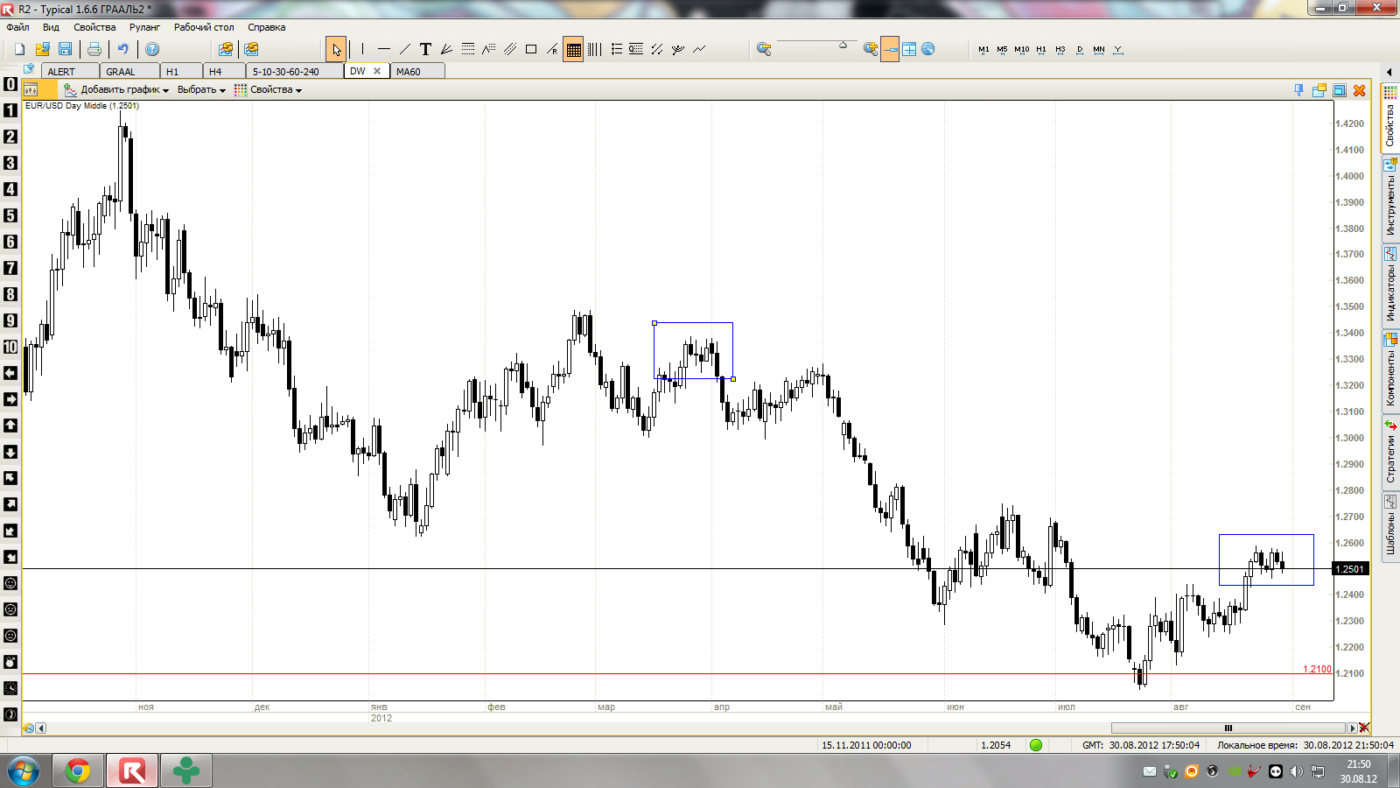The width and height of the screenshot is (1400, 788).
Task: Expand the Свойства chart dropdown
Action: tap(268, 89)
